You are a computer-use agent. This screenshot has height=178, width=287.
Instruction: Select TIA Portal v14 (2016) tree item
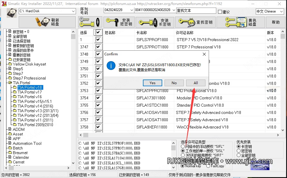pos(35,106)
